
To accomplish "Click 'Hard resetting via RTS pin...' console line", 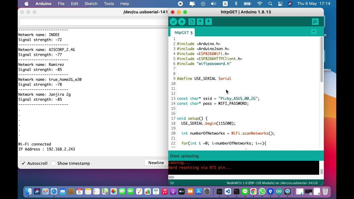I will (x=200, y=167).
